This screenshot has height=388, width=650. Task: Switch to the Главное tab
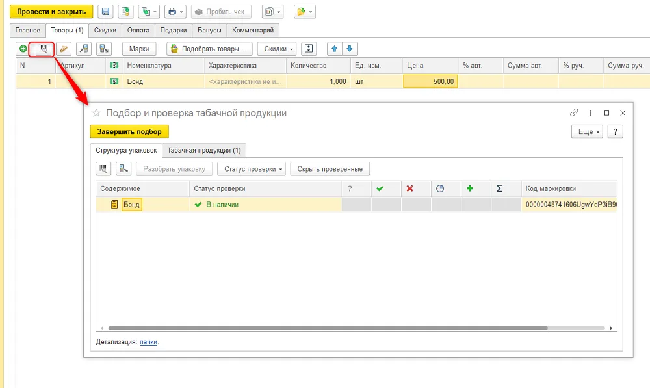pyautogui.click(x=28, y=31)
